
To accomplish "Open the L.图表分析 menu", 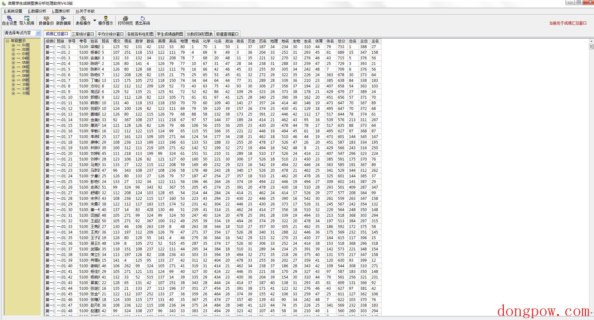I will [x=61, y=11].
